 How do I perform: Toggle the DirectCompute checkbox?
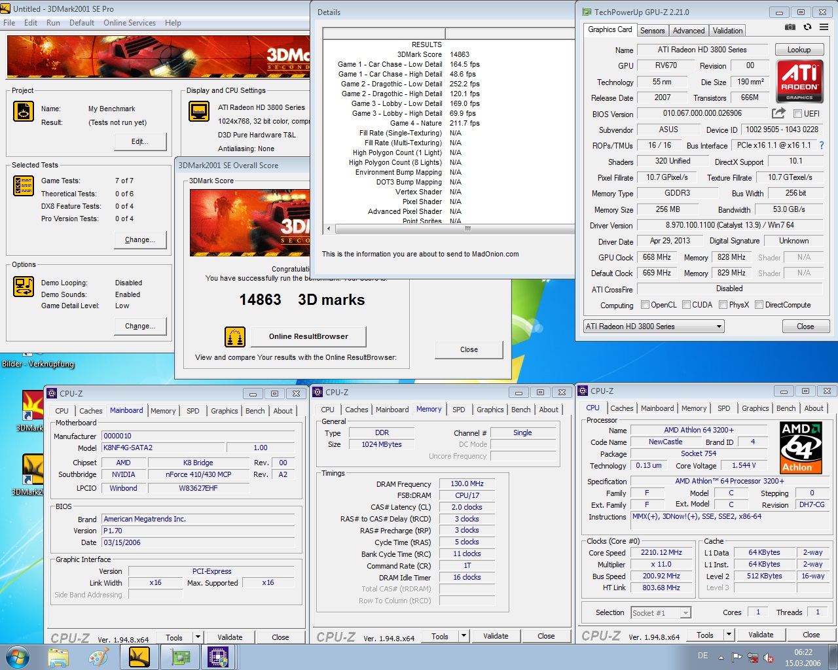(759, 305)
